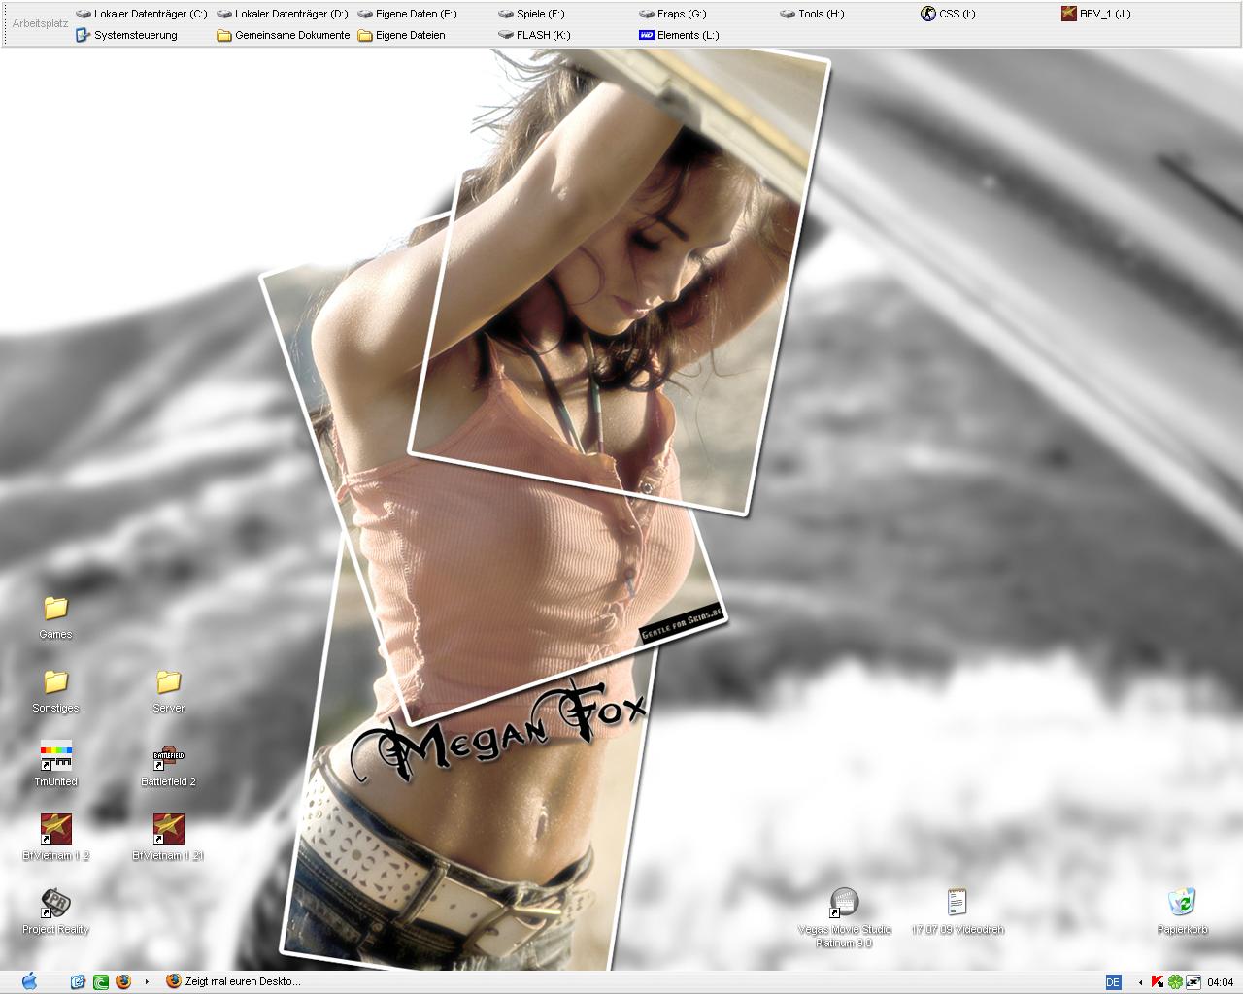Select the Games desktop folder
Viewport: 1243px width, 994px height.
[x=55, y=616]
